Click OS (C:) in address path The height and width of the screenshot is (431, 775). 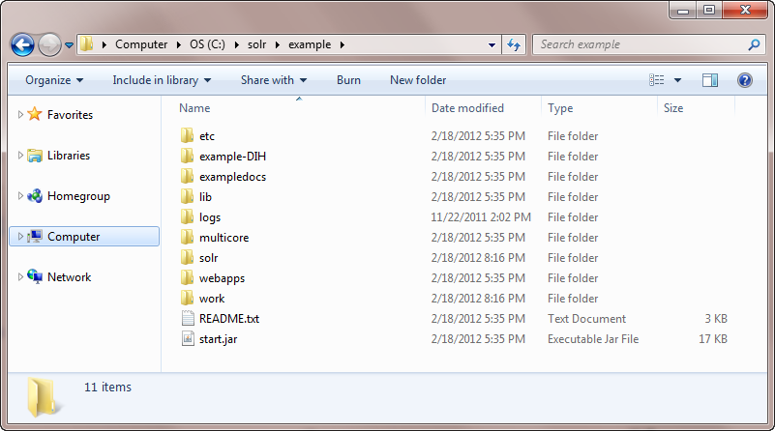point(208,44)
